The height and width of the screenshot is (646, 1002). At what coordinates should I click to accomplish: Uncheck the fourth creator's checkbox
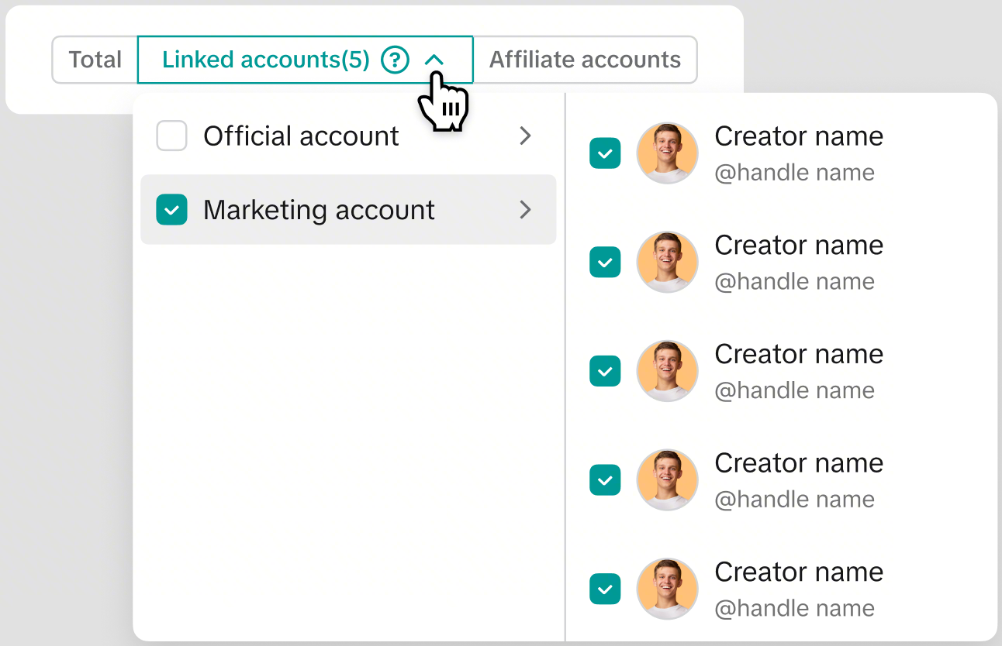(x=605, y=480)
